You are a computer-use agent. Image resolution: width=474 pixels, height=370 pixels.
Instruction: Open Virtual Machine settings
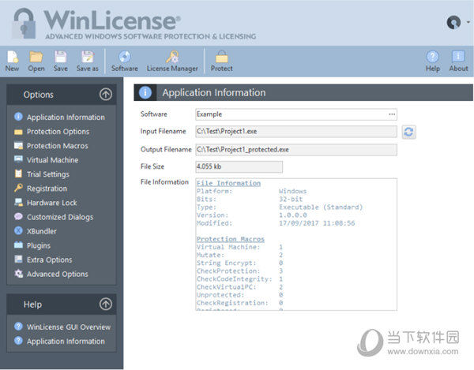click(x=47, y=160)
